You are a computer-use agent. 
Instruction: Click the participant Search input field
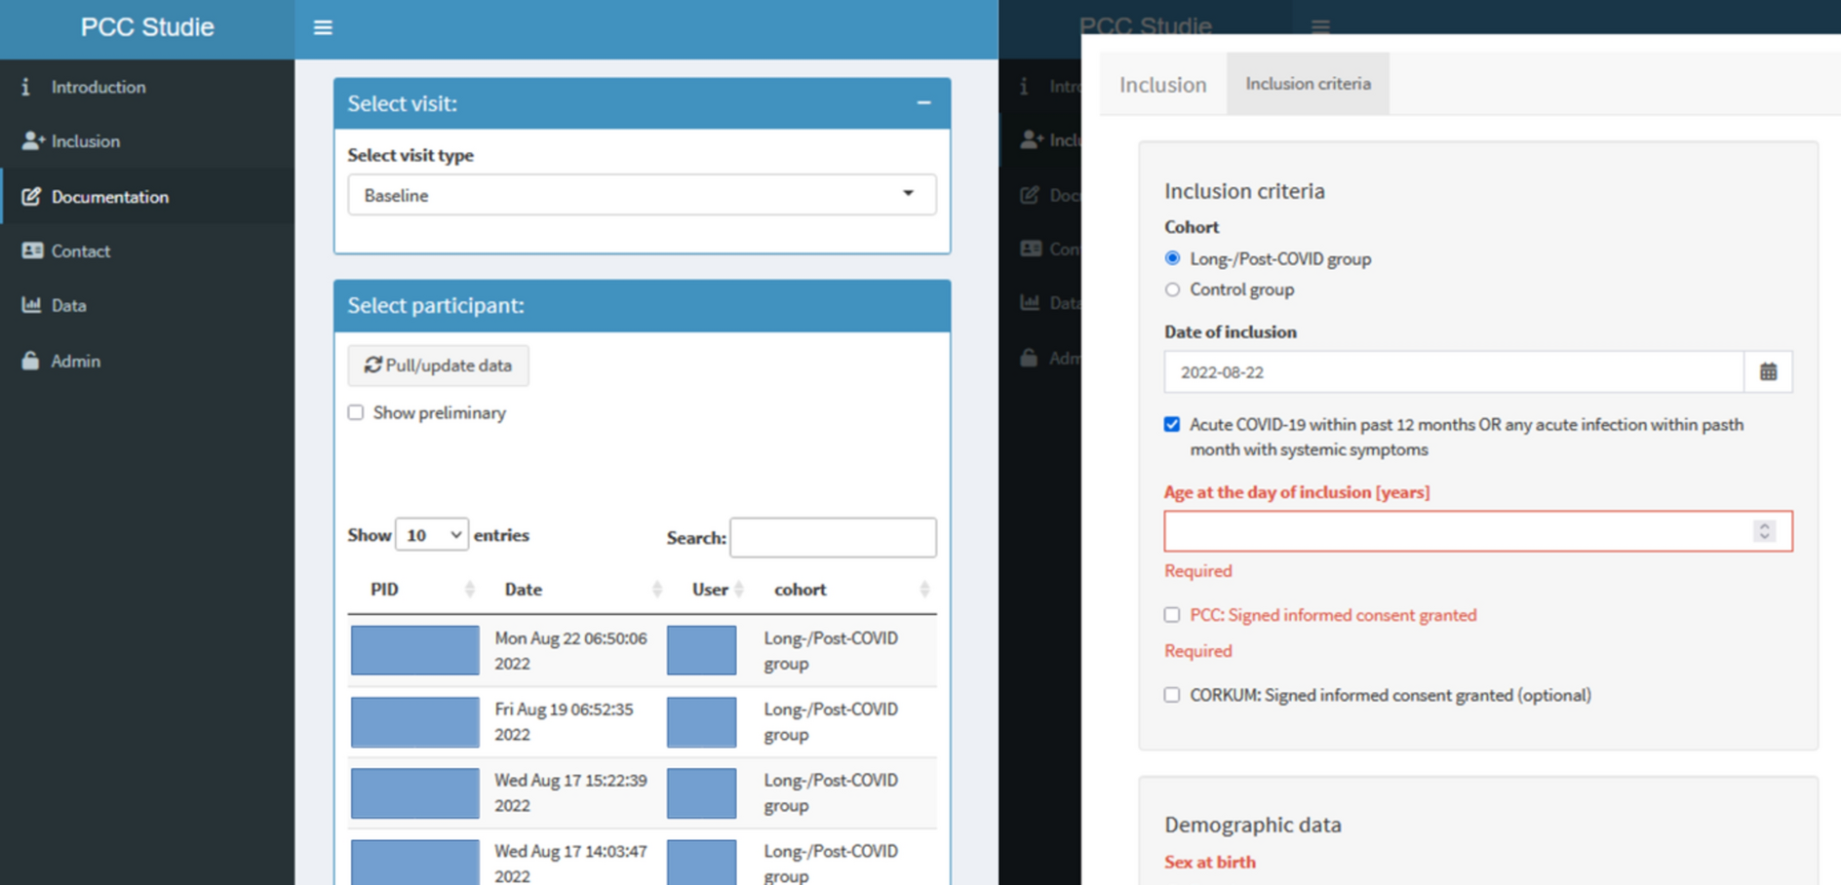tap(833, 537)
